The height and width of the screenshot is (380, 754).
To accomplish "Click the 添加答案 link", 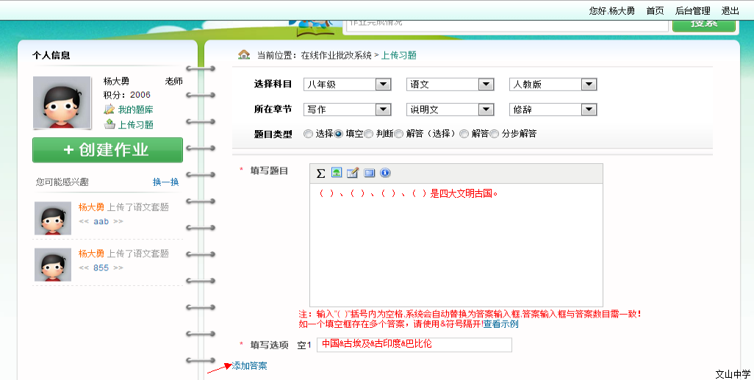I will coord(250,366).
